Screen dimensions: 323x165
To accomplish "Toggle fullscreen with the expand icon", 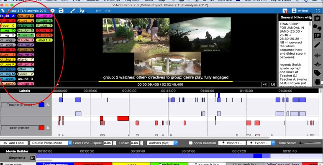I will tap(318, 11).
